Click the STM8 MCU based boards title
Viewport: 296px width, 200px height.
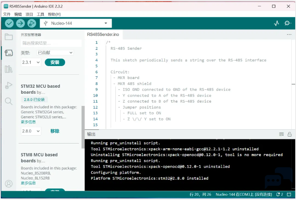(x=39, y=158)
